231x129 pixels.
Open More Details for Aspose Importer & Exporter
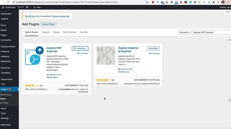154,53
